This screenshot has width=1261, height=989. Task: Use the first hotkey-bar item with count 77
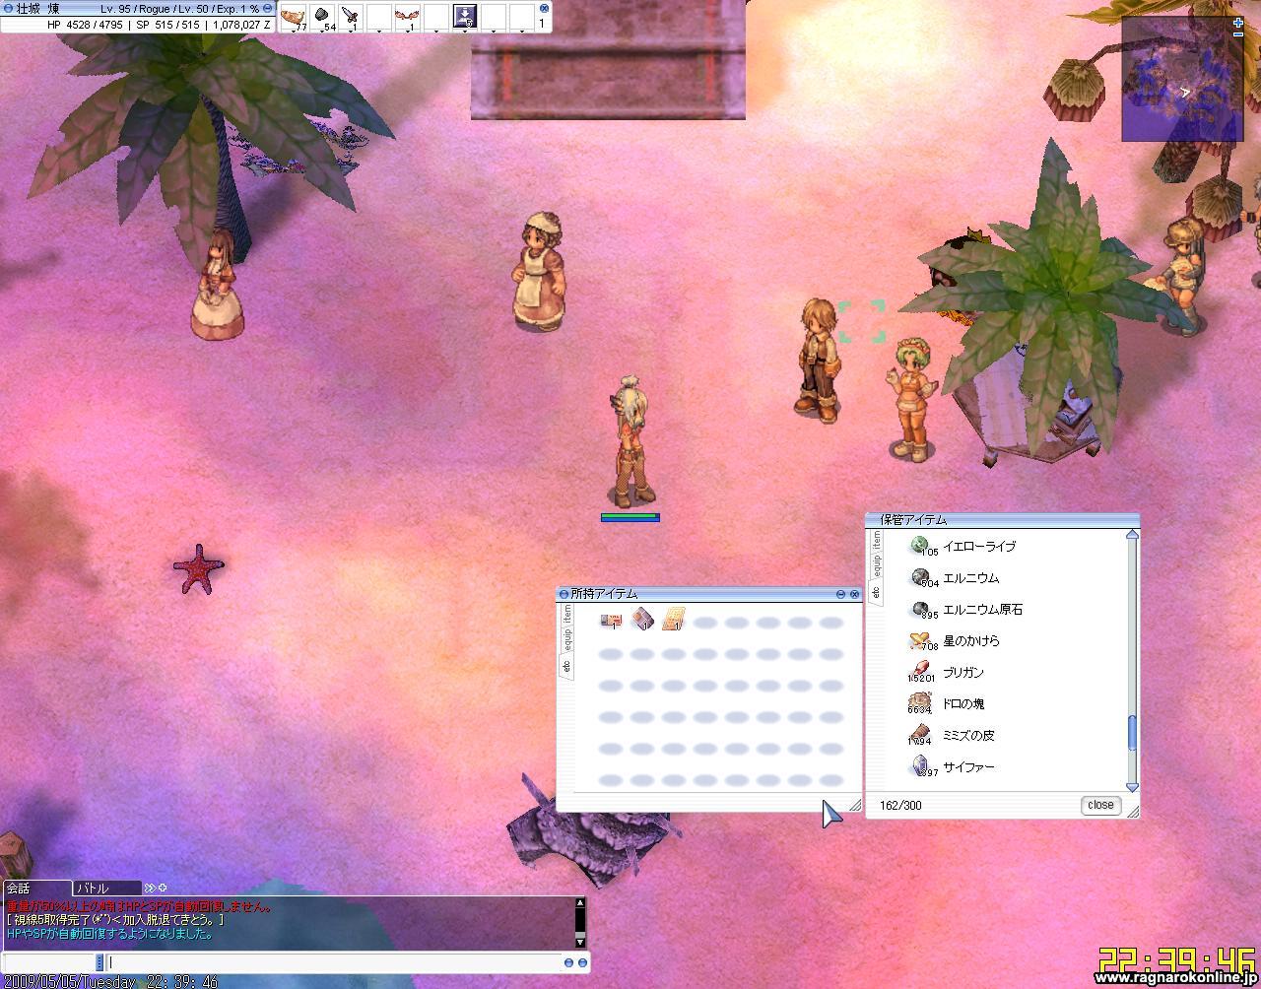coord(294,17)
